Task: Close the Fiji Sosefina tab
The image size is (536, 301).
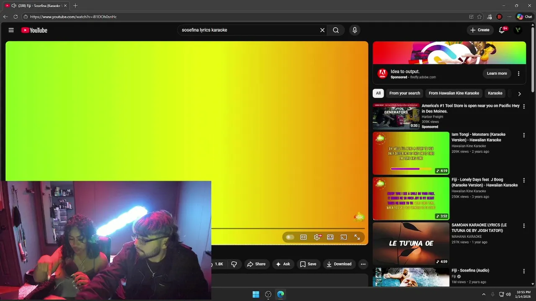Action: 65,5
